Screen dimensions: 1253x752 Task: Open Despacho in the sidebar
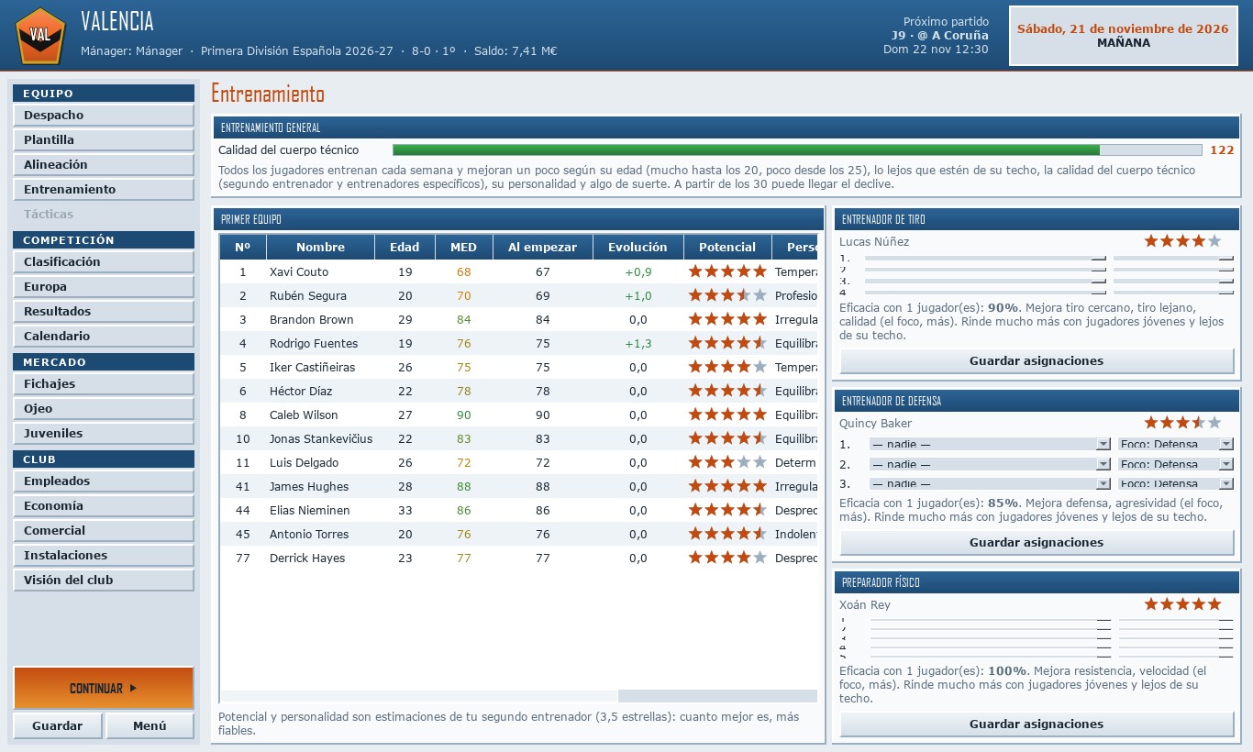(104, 116)
